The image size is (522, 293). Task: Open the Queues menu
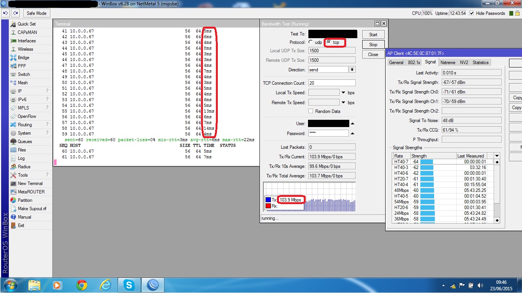click(25, 142)
